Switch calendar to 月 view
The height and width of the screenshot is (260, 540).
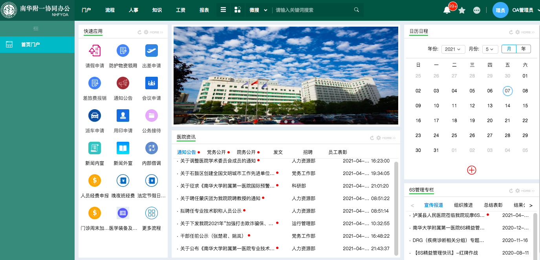tap(509, 49)
